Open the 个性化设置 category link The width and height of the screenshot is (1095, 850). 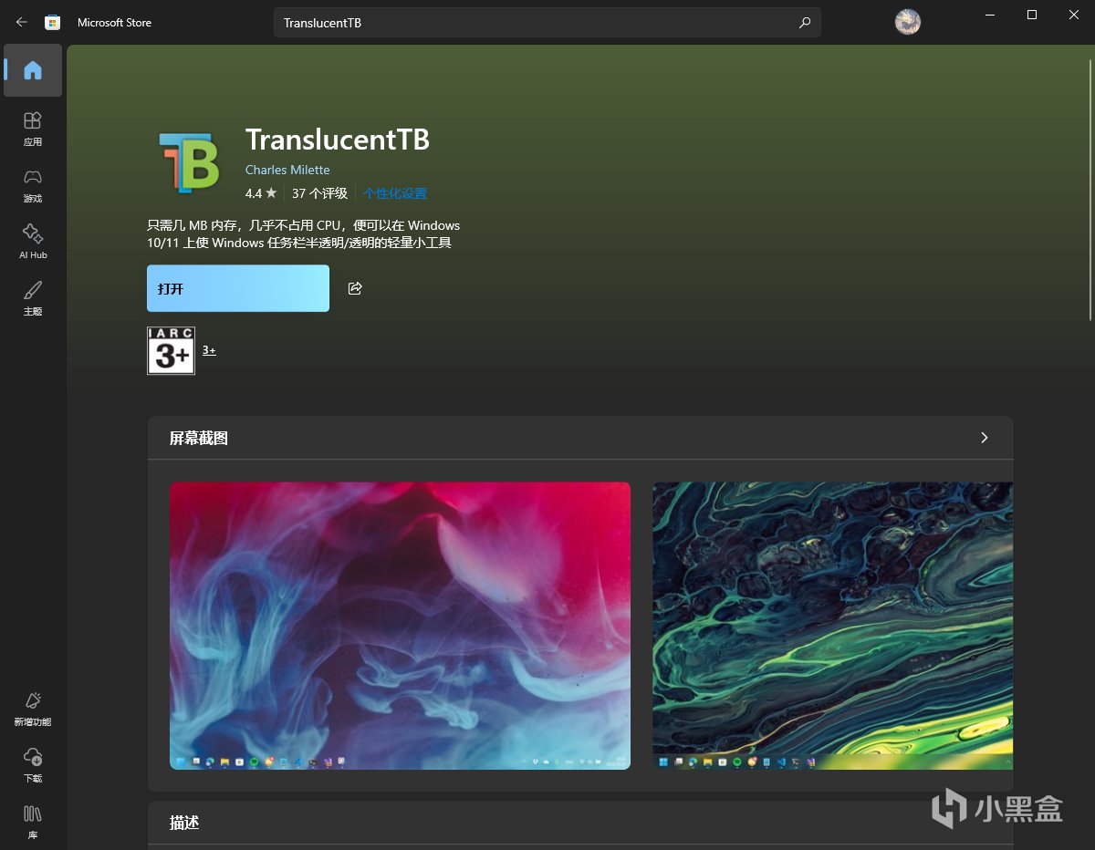(395, 193)
